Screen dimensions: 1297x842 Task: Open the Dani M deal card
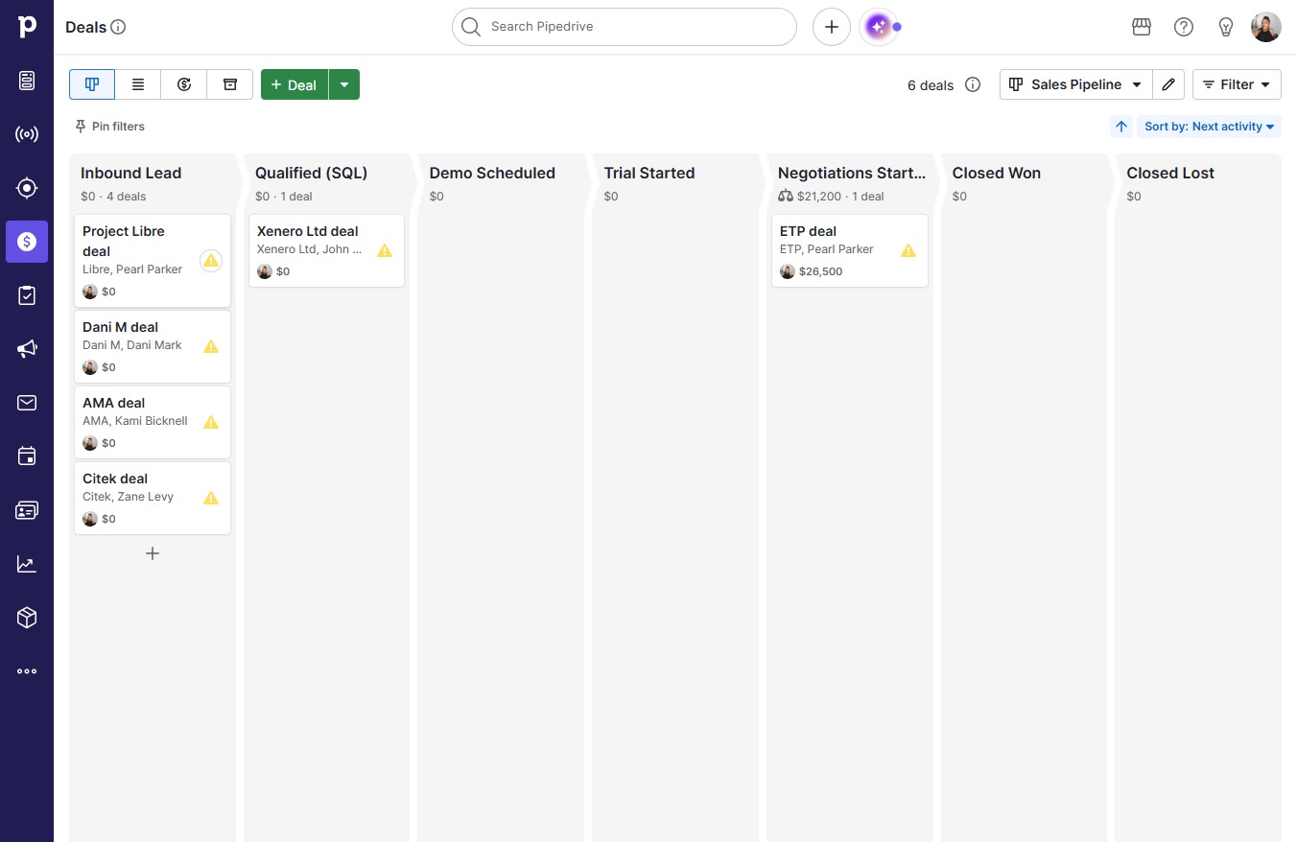tap(153, 346)
